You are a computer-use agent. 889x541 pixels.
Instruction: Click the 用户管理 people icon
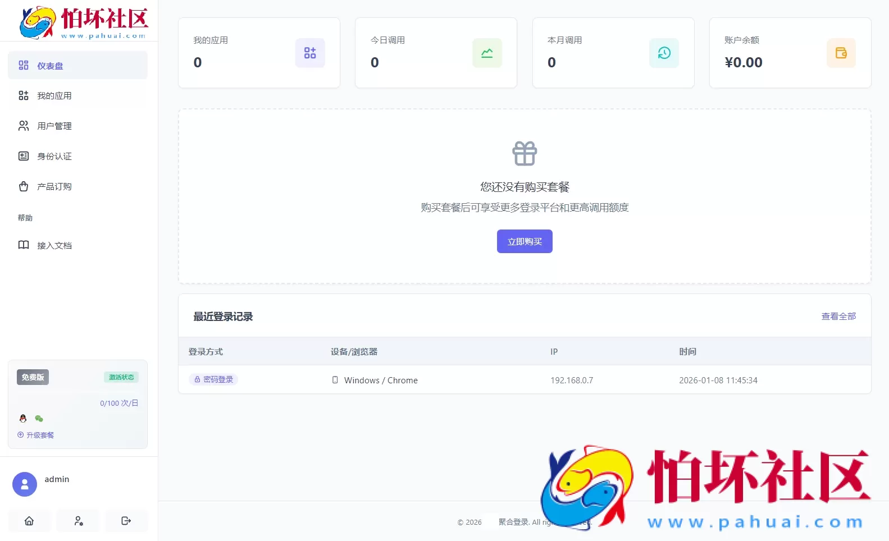(x=24, y=126)
